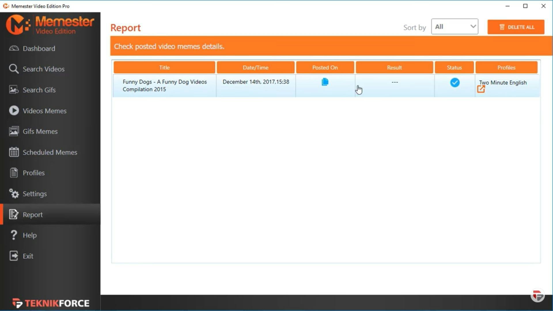Click the Title column header
The height and width of the screenshot is (311, 553).
click(x=164, y=67)
